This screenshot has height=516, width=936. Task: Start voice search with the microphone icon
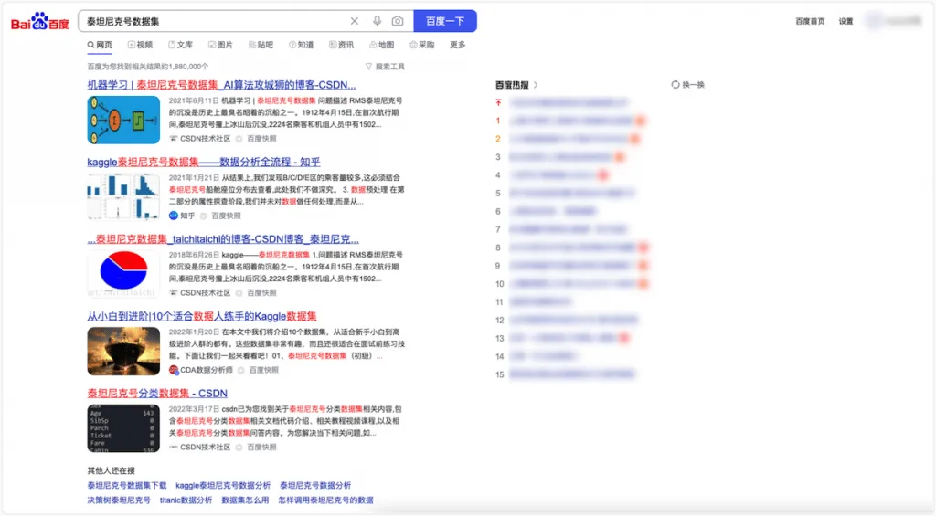tap(377, 21)
